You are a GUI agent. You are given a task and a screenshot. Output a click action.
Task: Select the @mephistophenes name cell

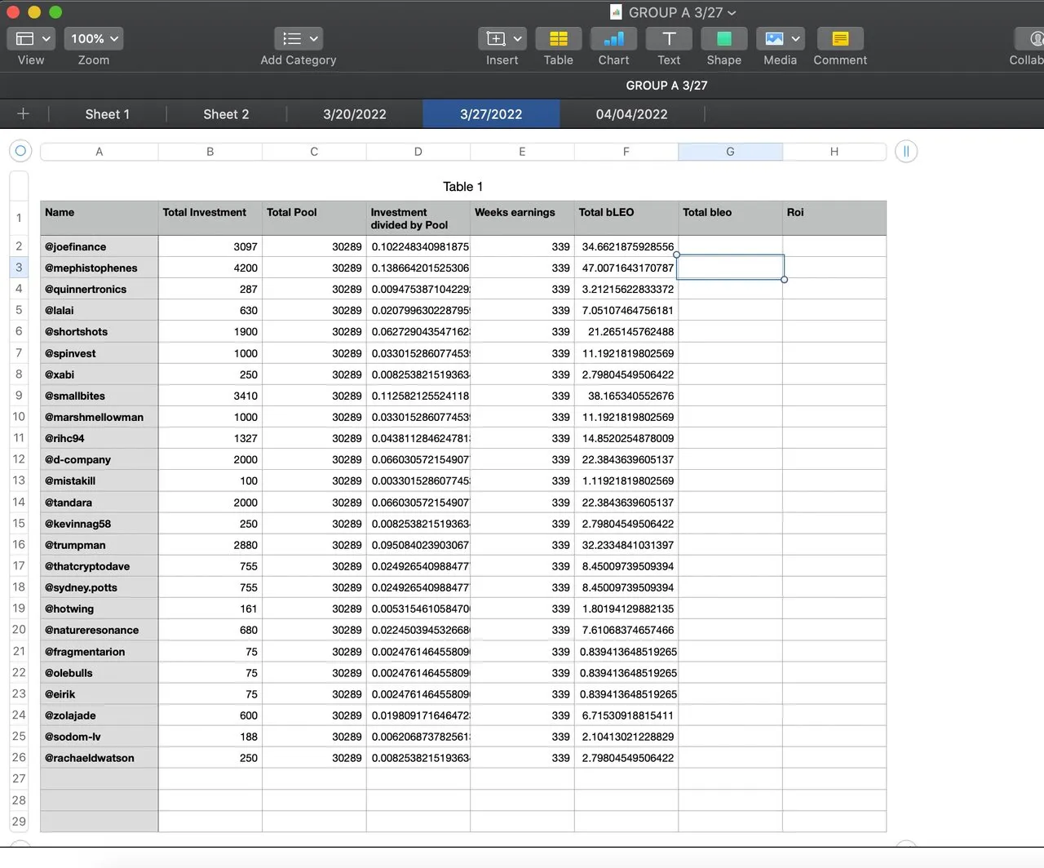point(100,268)
